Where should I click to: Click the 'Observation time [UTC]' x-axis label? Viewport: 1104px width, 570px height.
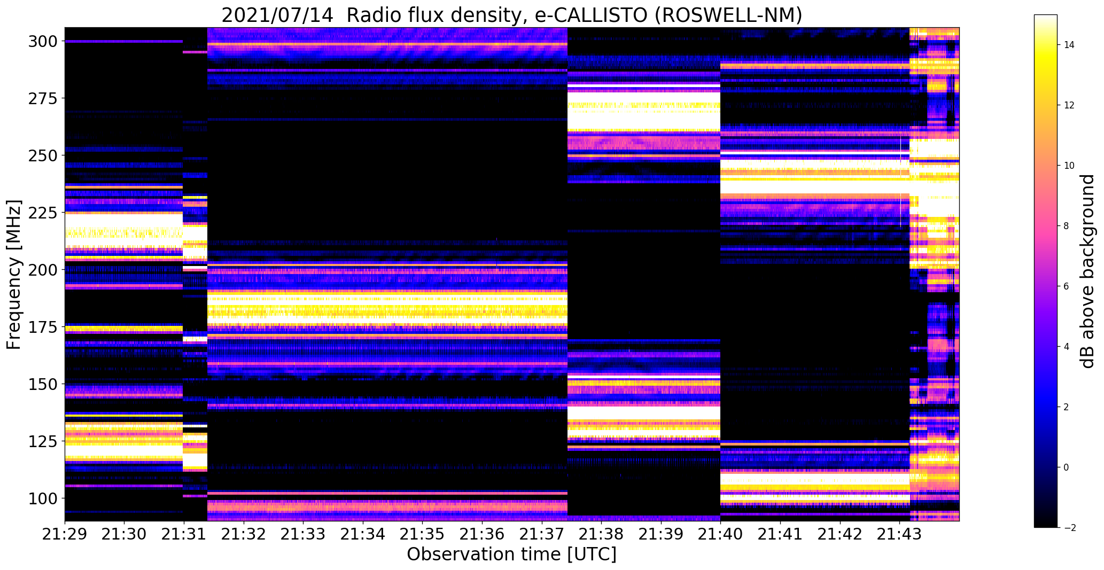point(511,555)
